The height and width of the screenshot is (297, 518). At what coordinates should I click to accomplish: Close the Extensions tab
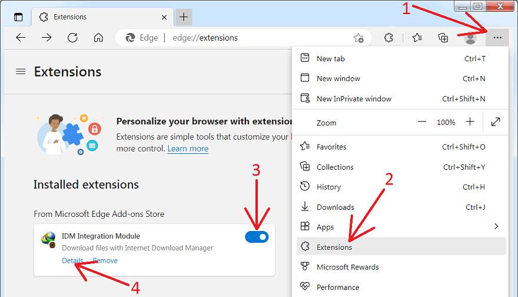coord(164,17)
